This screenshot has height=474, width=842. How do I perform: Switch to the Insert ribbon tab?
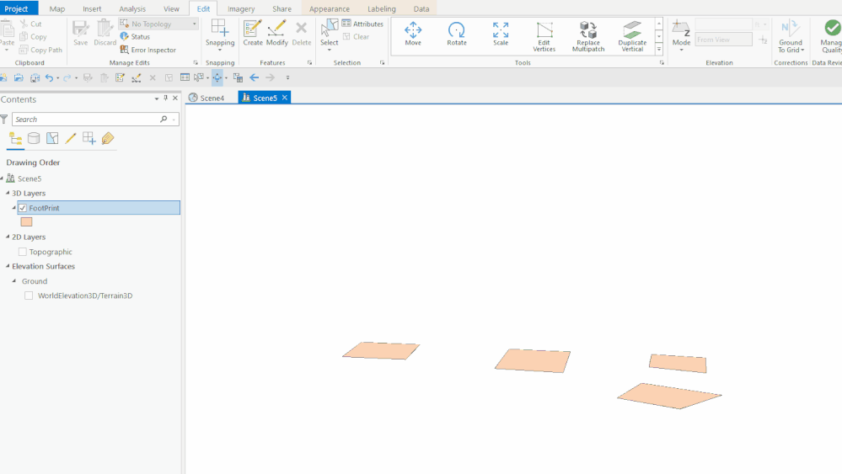click(92, 8)
